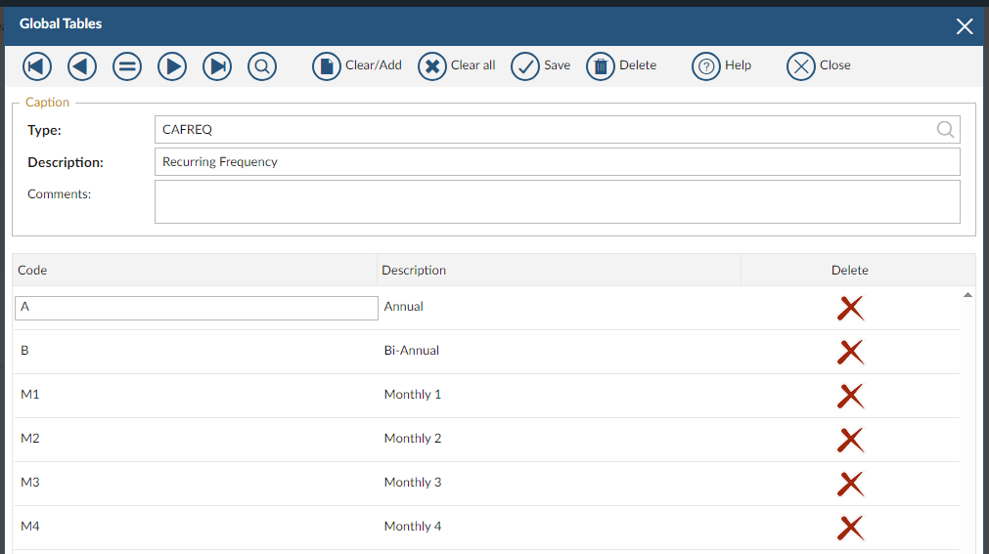This screenshot has width=989, height=554.
Task: Select code cell M3
Action: (196, 484)
